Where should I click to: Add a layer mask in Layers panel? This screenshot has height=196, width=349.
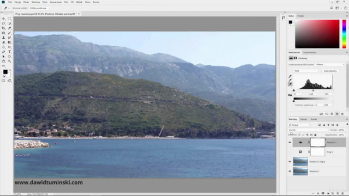click(x=323, y=194)
